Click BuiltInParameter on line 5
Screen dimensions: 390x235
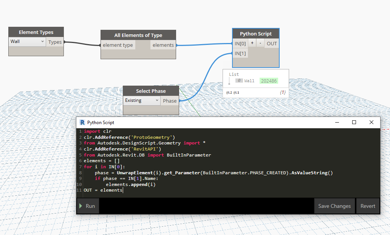pyautogui.click(x=189, y=155)
